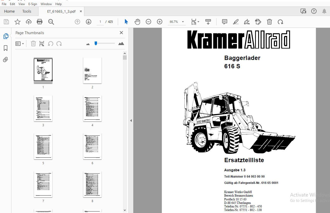This screenshot has height=213, width=330.
Task: Select the highlight text pen
Action: (236, 22)
